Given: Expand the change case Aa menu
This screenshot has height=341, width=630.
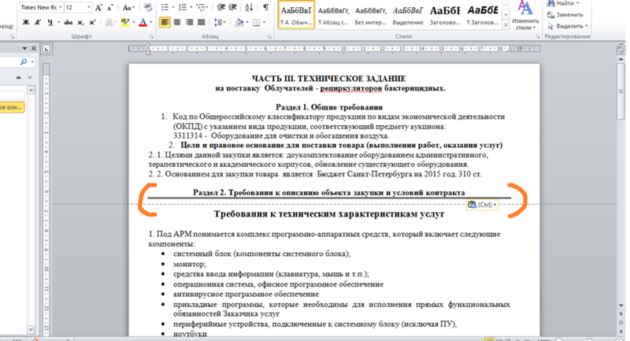Looking at the screenshot, I should 128,8.
